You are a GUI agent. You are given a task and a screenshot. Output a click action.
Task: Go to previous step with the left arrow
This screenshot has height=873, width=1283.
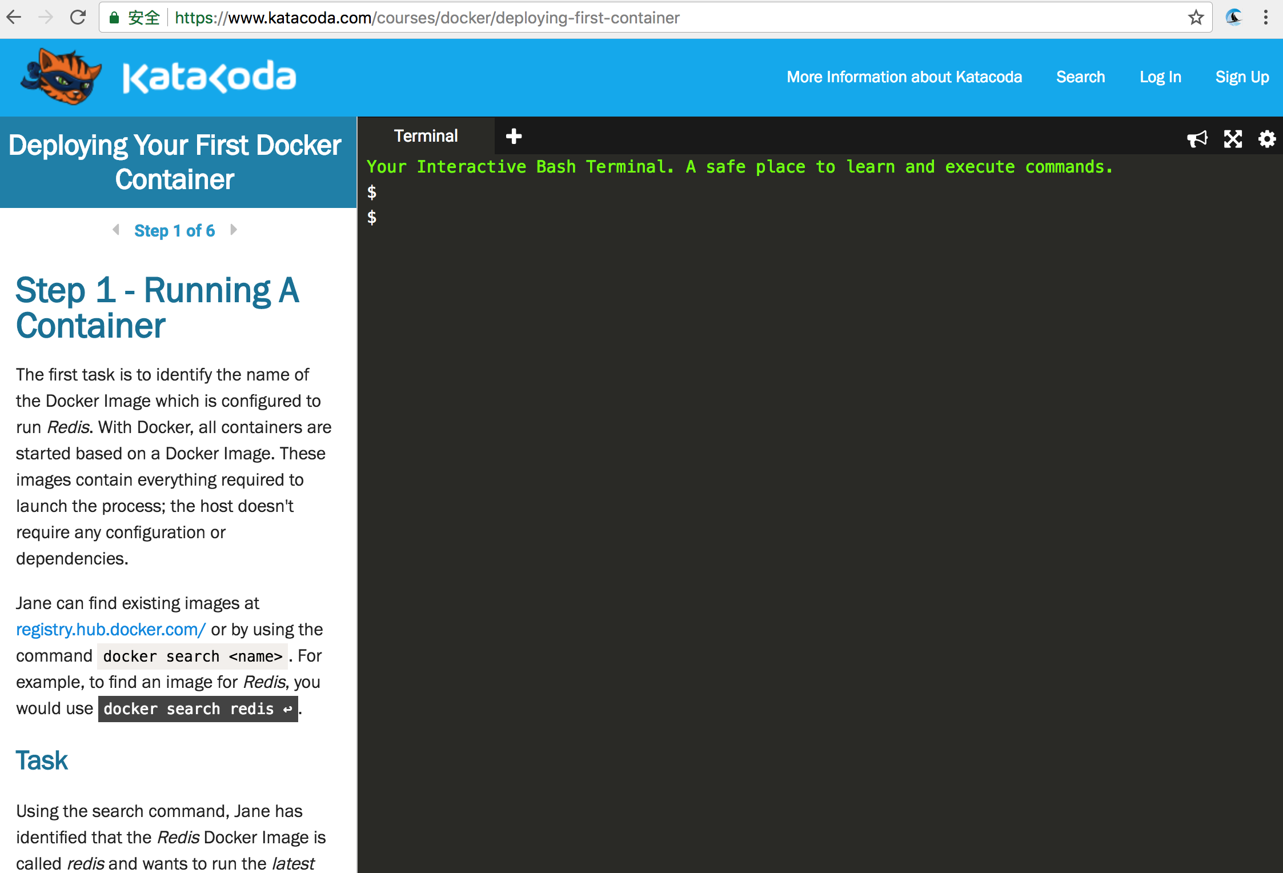pyautogui.click(x=116, y=230)
